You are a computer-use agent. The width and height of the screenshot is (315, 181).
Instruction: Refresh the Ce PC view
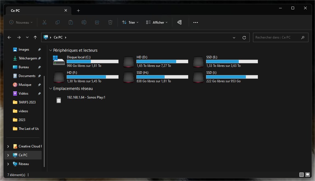pos(244,38)
